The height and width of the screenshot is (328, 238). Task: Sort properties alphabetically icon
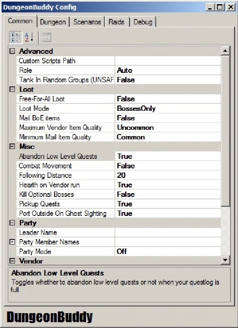[x=29, y=38]
